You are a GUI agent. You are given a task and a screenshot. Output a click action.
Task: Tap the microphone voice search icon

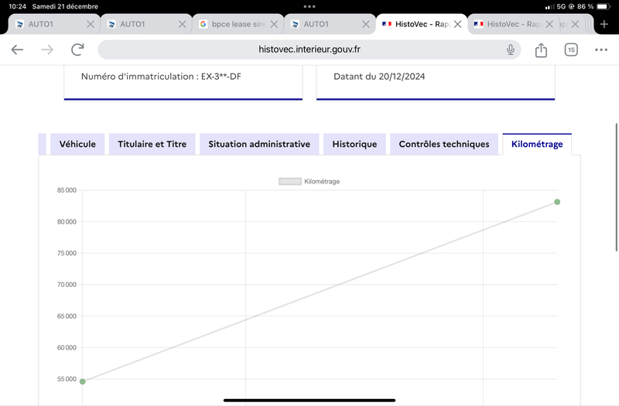click(x=511, y=49)
